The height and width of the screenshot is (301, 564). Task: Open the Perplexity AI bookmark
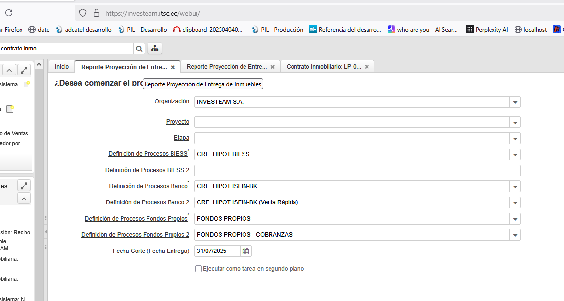click(487, 30)
